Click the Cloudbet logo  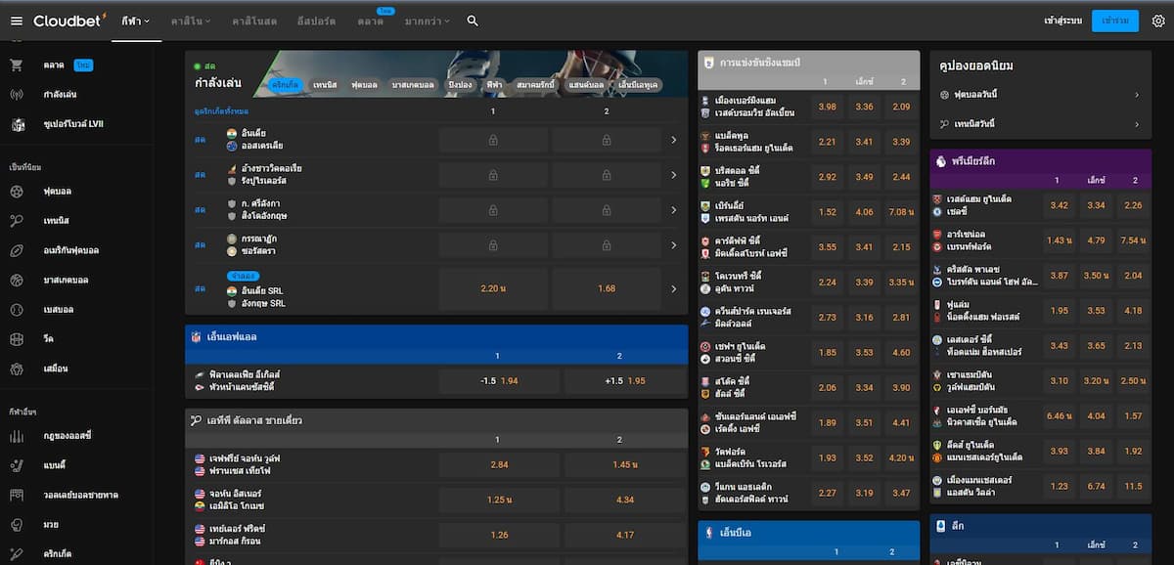click(x=70, y=21)
